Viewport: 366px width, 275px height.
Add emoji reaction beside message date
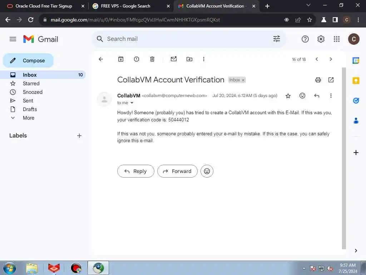302,95
